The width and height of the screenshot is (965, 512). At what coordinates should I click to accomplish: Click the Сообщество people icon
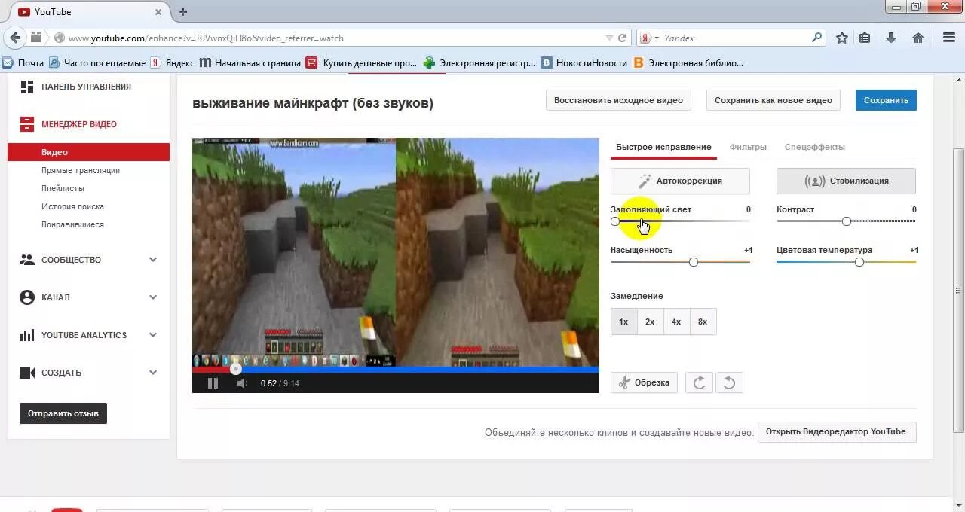click(27, 260)
